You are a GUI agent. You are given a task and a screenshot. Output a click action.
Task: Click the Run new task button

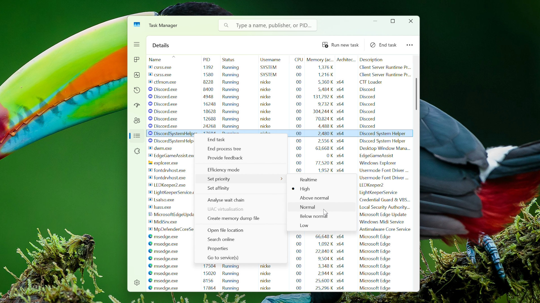click(x=340, y=45)
